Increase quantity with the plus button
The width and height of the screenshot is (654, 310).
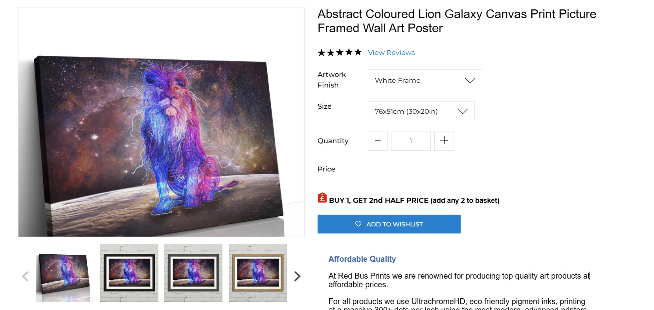[444, 140]
